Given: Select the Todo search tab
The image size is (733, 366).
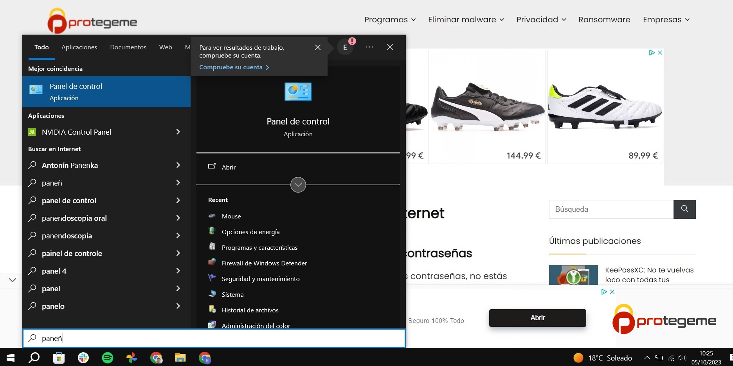Looking at the screenshot, I should (41, 47).
